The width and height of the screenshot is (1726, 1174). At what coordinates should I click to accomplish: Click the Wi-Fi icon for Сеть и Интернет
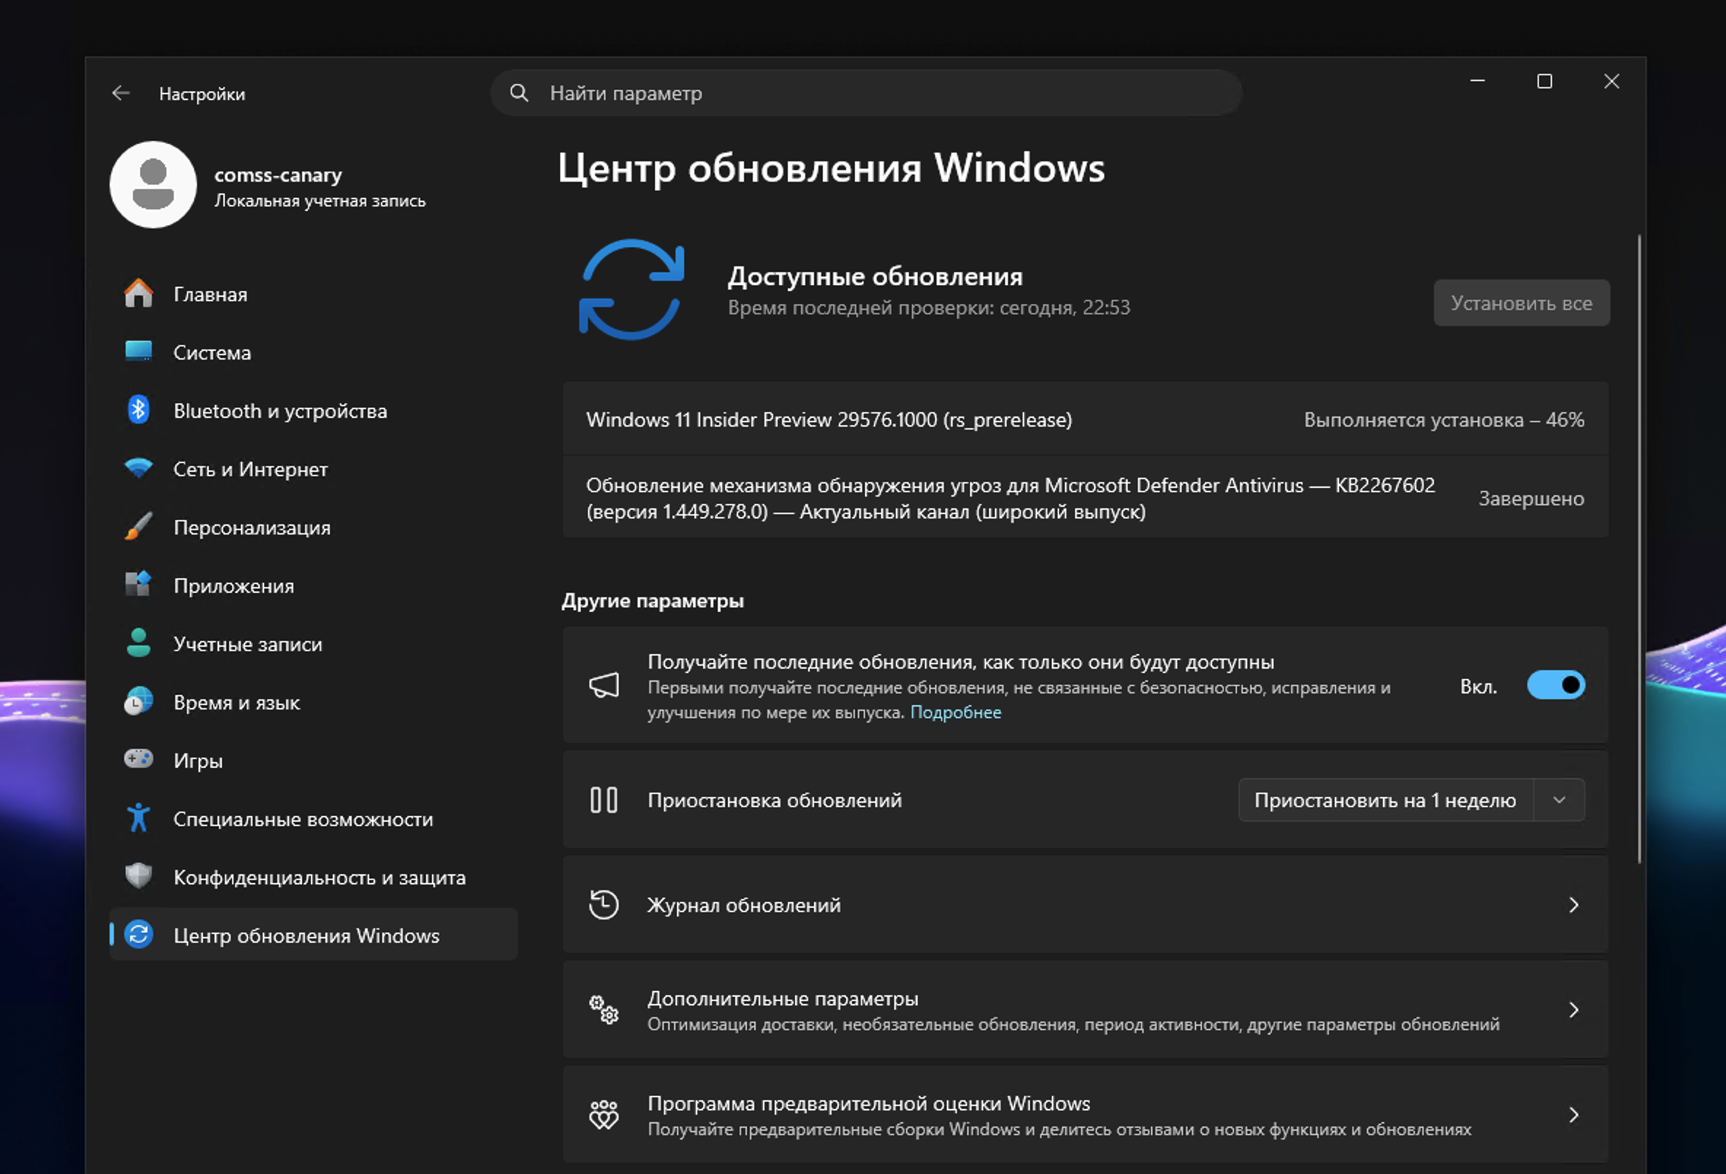[x=139, y=469]
